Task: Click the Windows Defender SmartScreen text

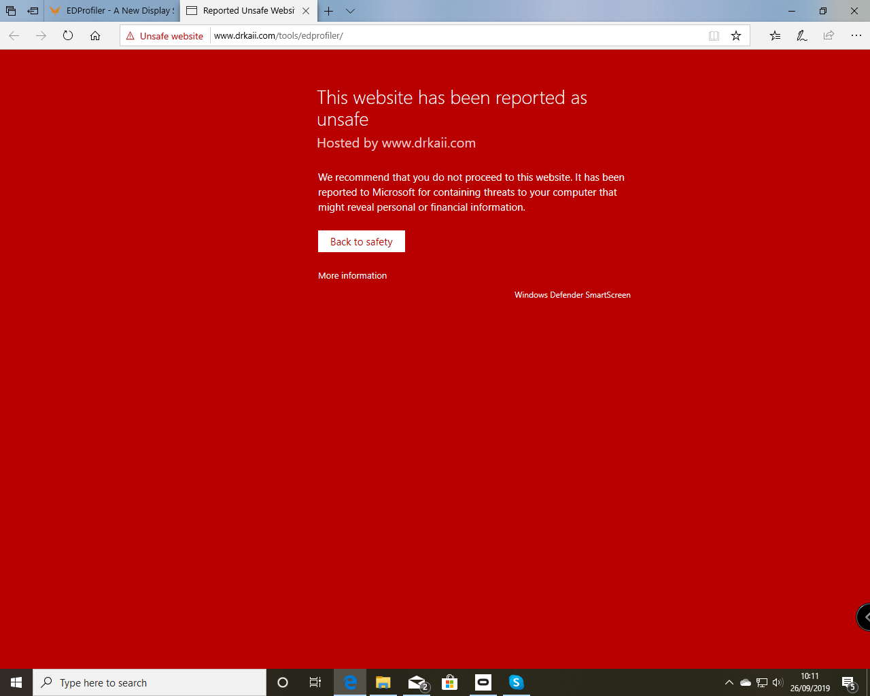Action: (x=572, y=295)
